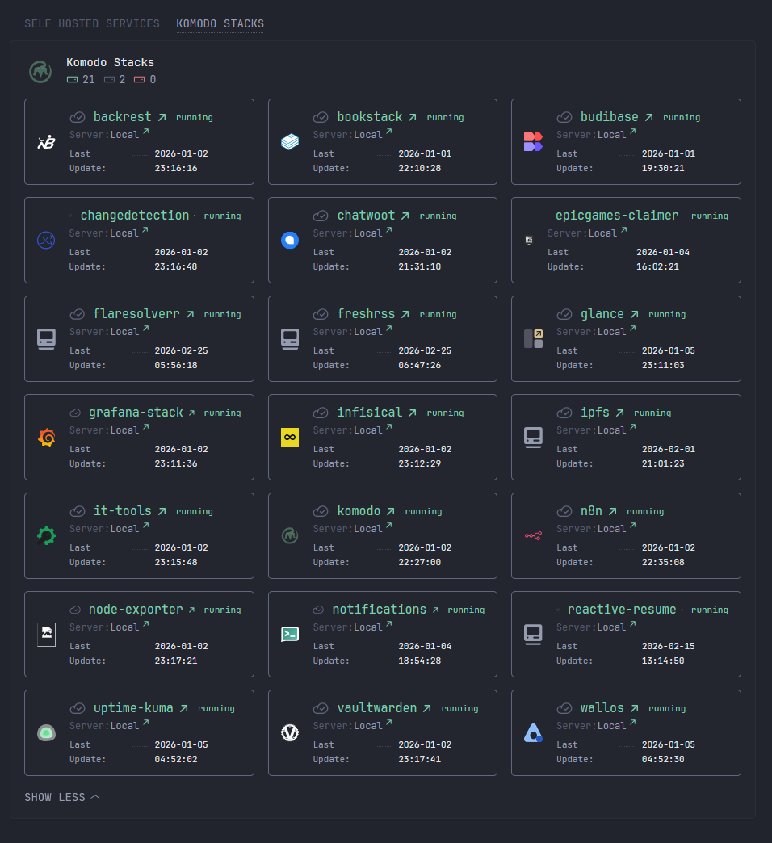Viewport: 772px width, 843px height.
Task: Open the Local server link under ipfs
Action: pos(616,430)
